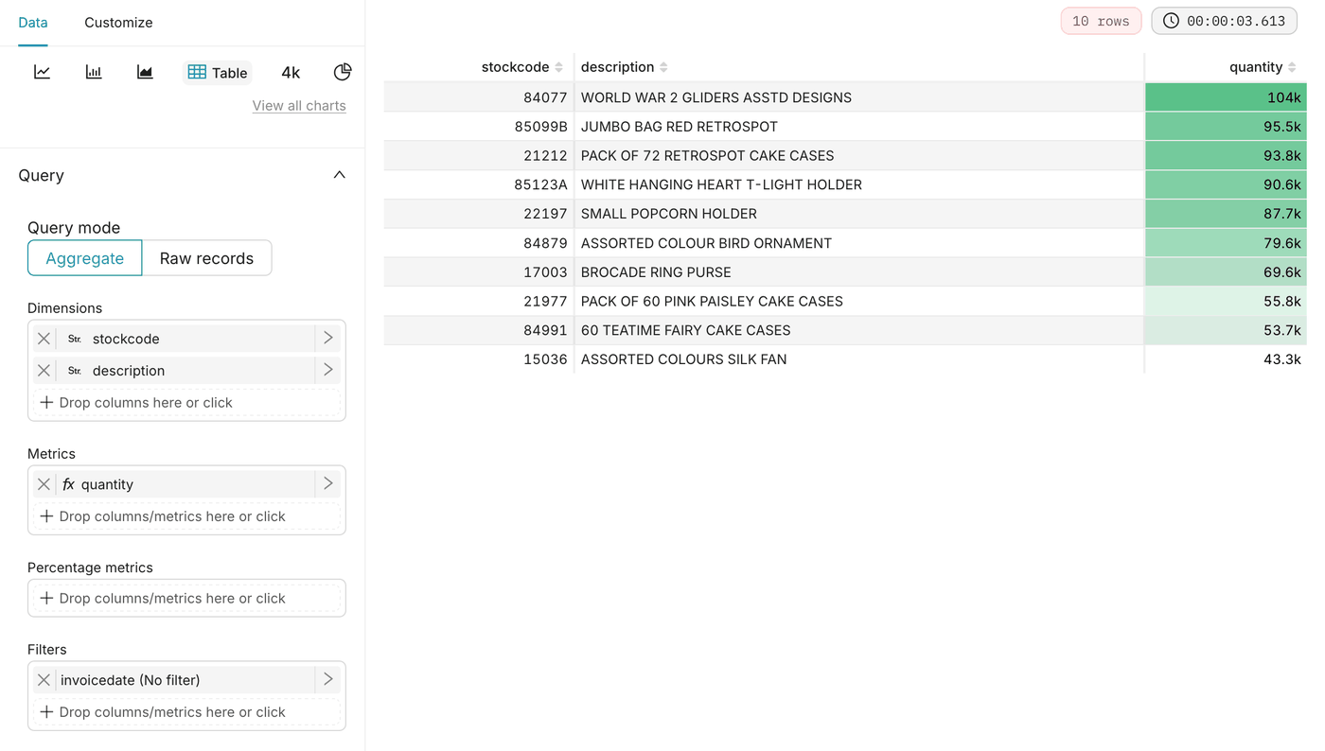Click the 10 rows badge
This screenshot has height=751, width=1325.
1101,21
